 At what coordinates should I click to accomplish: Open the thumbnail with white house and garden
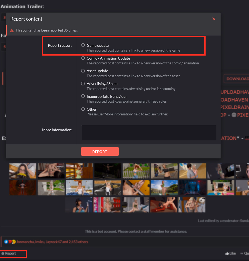click(51, 188)
